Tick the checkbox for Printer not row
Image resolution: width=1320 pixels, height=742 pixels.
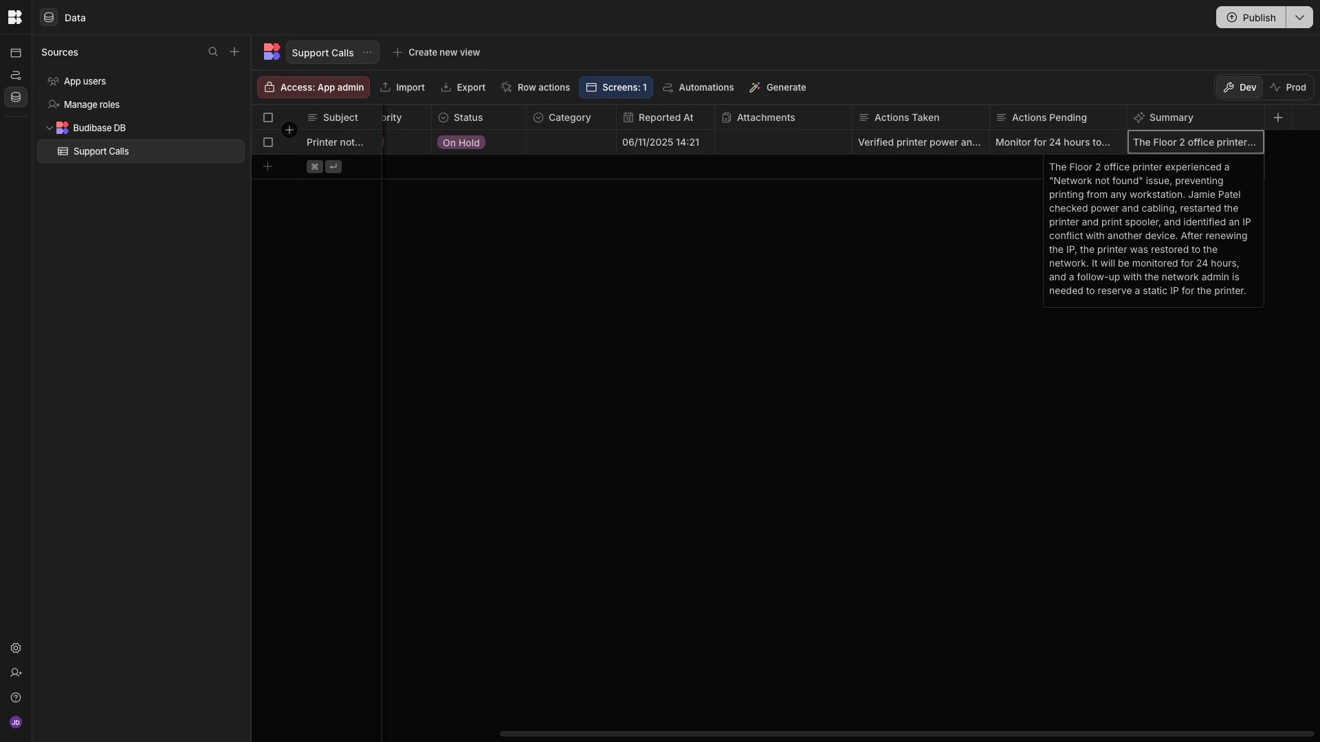268,142
